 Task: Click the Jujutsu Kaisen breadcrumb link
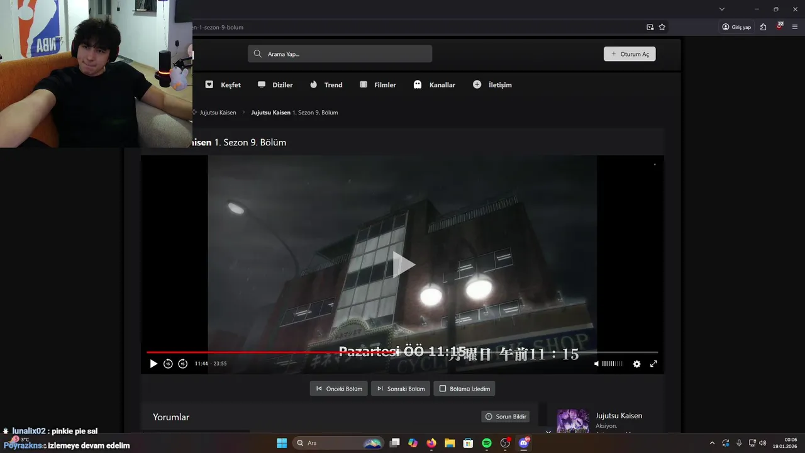coord(218,113)
